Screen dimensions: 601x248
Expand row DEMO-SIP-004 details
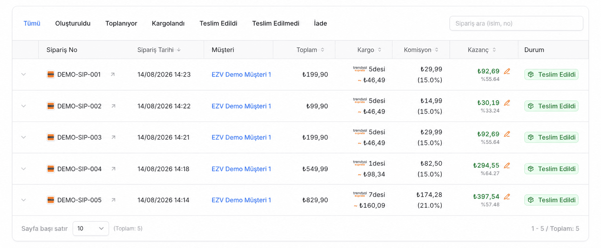(23, 169)
